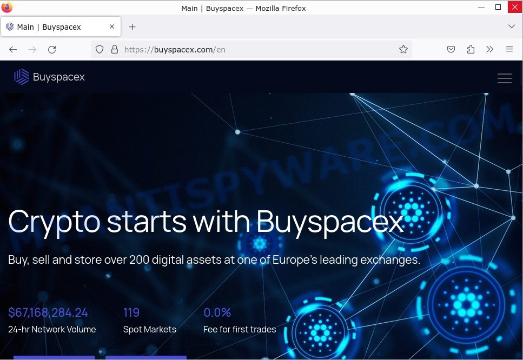The image size is (523, 360).
Task: Open Firefox application menu
Action: tap(509, 49)
